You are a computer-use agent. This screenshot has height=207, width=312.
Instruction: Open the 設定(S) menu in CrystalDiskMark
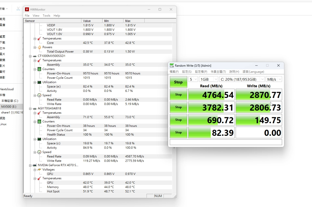click(x=187, y=72)
